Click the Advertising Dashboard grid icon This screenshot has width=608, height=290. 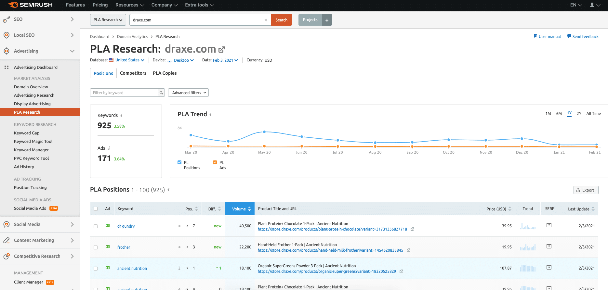click(x=6, y=68)
